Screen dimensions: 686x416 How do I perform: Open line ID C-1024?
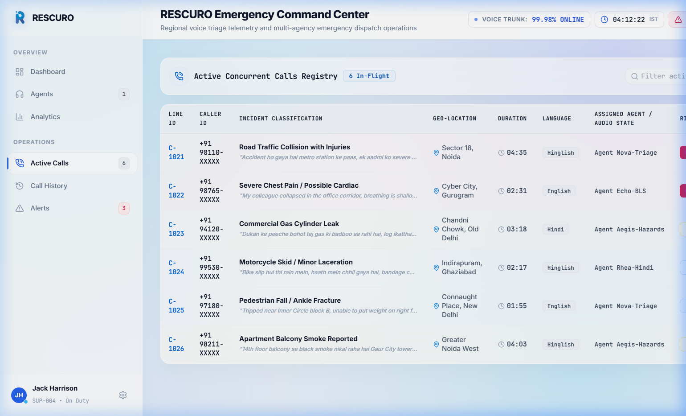click(176, 268)
